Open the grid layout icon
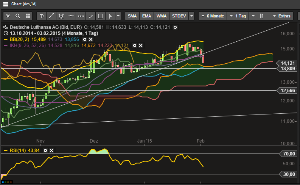This screenshot has width=300, height=185. tap(28, 16)
